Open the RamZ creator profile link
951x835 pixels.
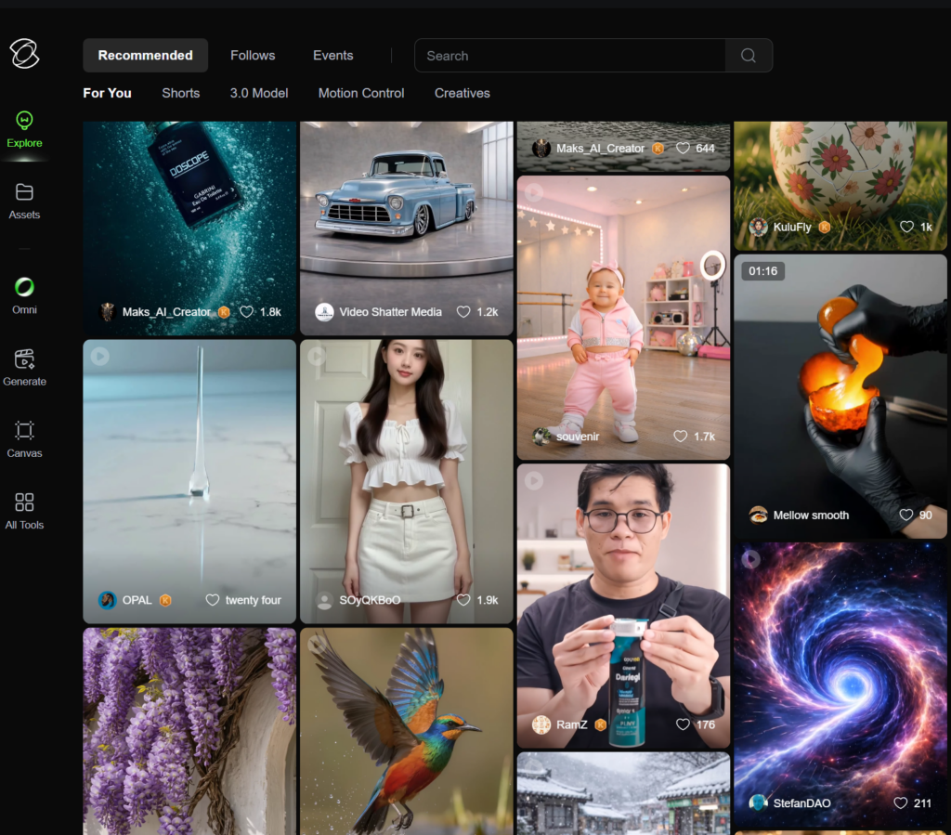[x=571, y=724]
